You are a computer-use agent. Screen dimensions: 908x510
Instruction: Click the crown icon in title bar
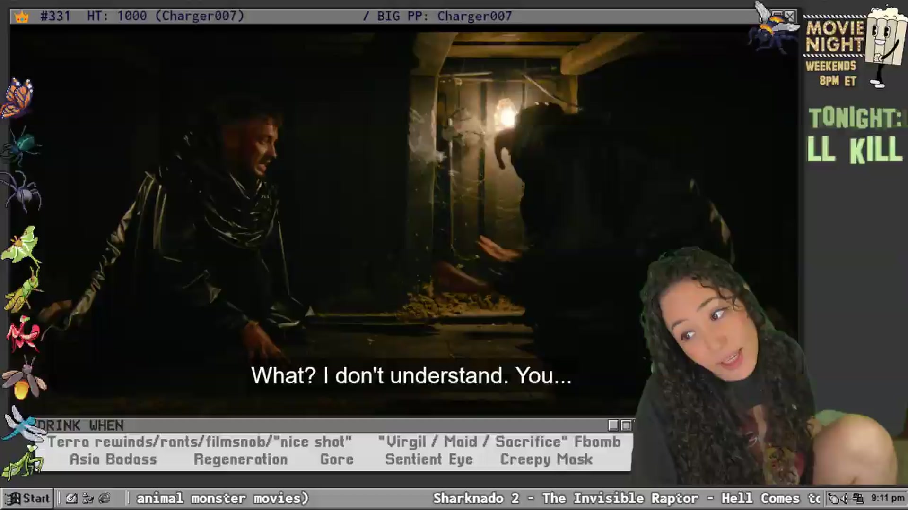[x=22, y=17]
